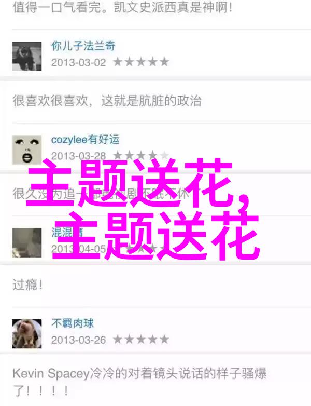
Task: Visit the profile of cozylee有好运
Action: click(86, 140)
